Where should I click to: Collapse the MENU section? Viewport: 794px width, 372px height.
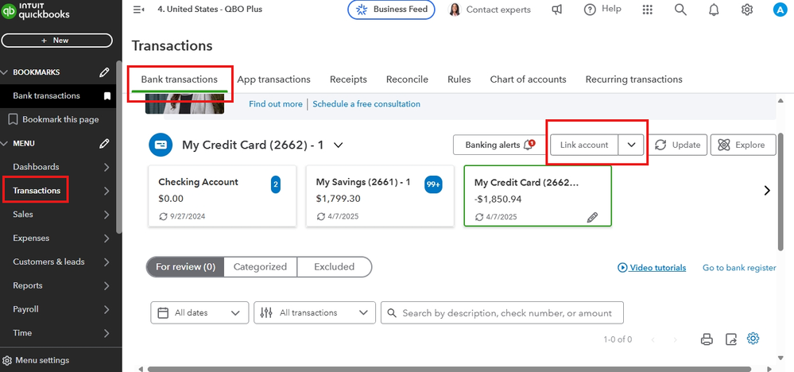[5, 144]
